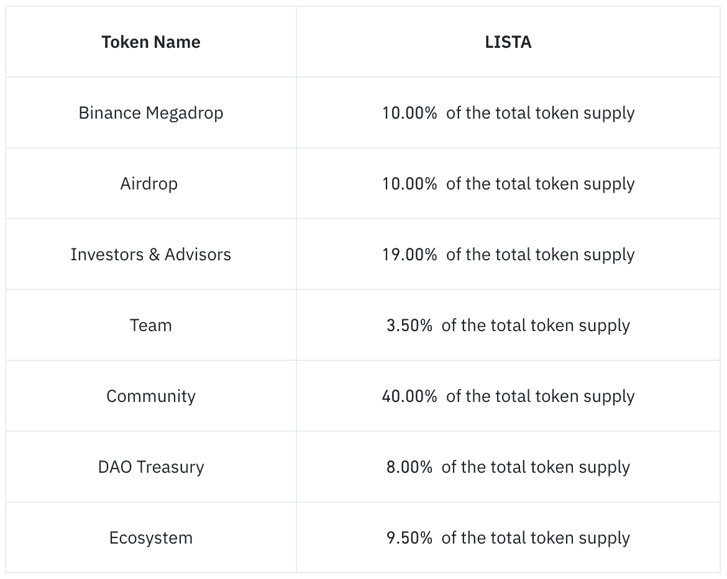
Task: Select the Ecosystem row label
Action: (151, 538)
